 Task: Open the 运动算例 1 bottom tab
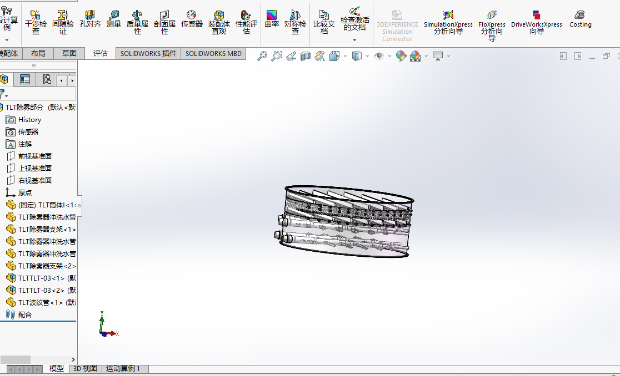(123, 368)
